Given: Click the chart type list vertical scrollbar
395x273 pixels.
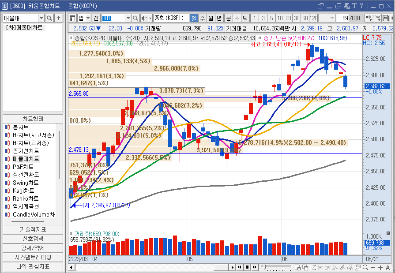Looking at the screenshot, I should [59, 155].
